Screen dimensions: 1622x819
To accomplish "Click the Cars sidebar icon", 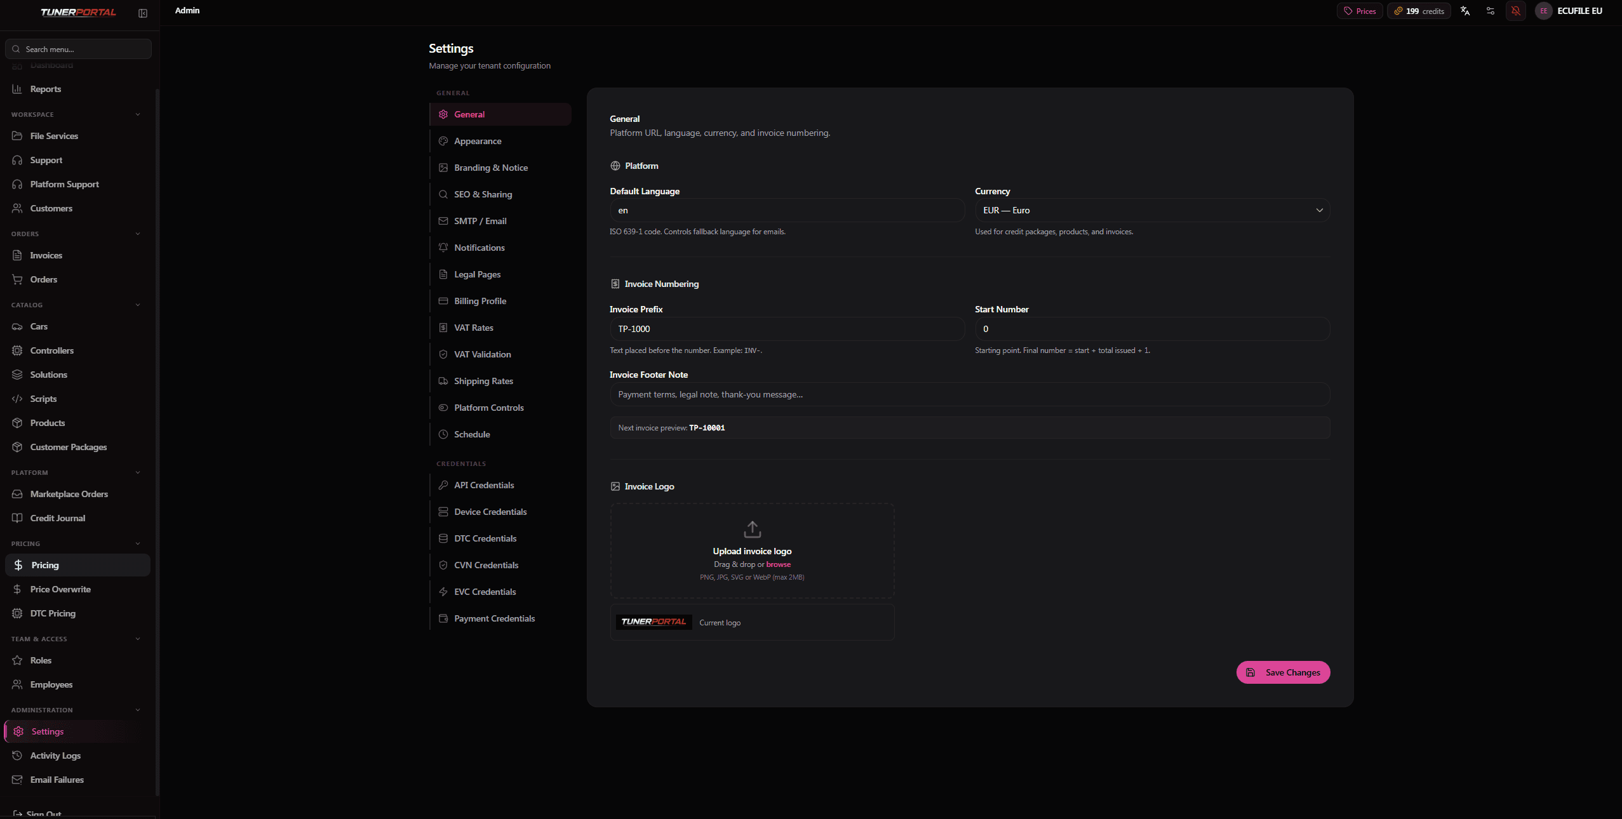I will tap(17, 326).
